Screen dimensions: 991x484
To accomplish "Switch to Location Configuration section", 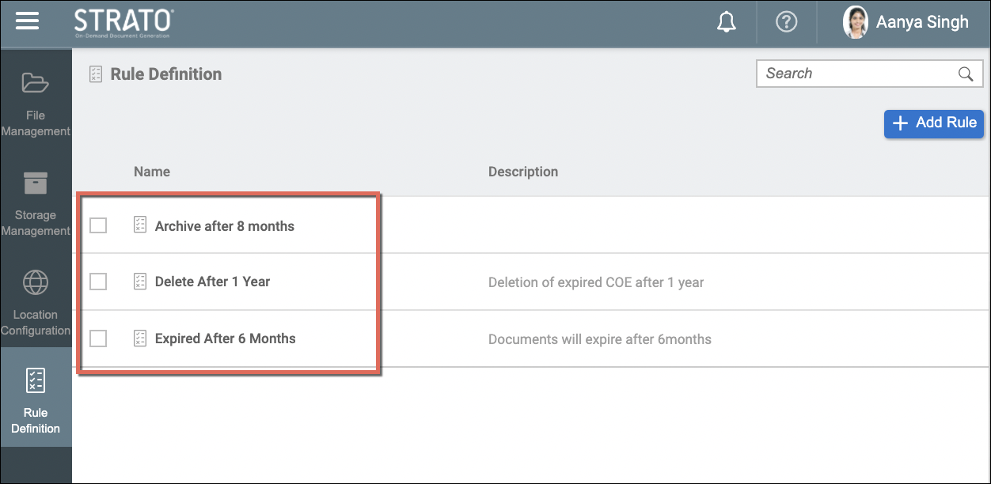I will coord(36,303).
